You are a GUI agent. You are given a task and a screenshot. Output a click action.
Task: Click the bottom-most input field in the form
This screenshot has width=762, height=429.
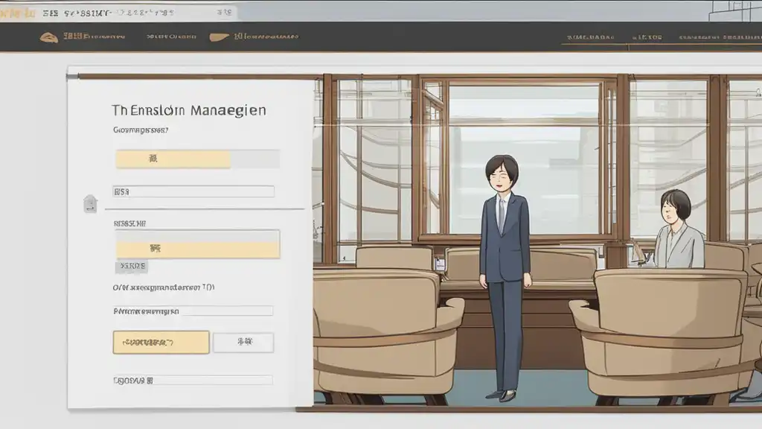pyautogui.click(x=193, y=381)
